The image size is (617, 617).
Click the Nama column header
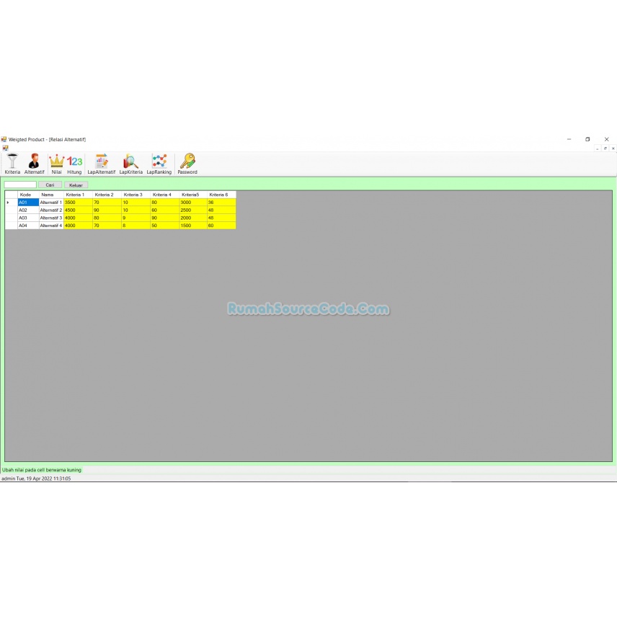(x=51, y=195)
